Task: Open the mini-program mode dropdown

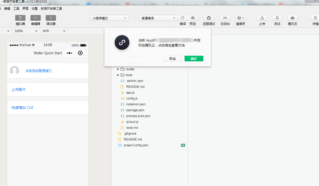Action: 110,18
